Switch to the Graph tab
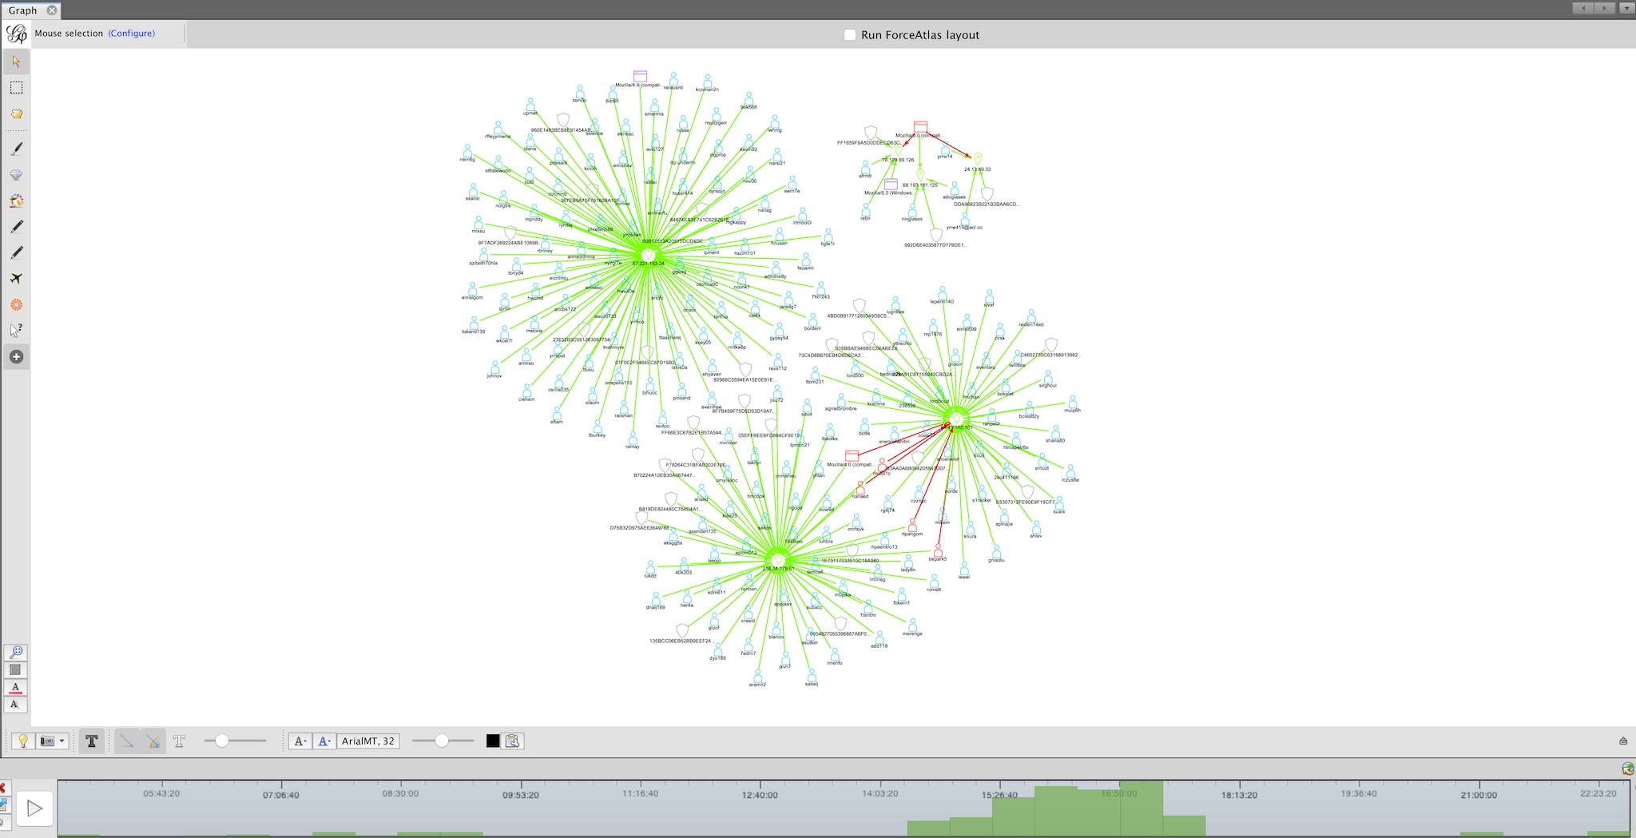 [24, 10]
